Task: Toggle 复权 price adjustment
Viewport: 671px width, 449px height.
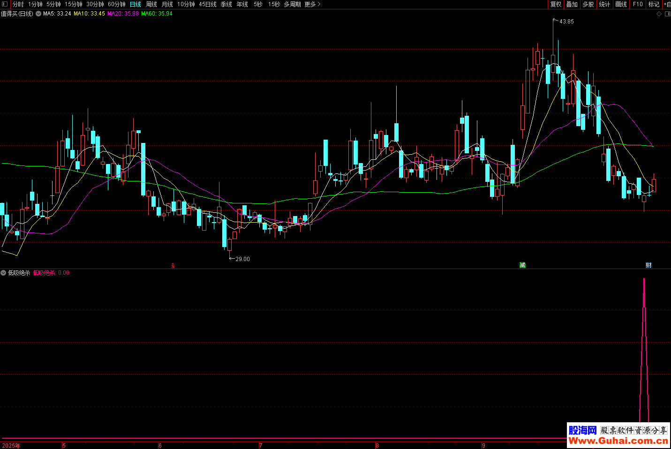Action: [556, 4]
